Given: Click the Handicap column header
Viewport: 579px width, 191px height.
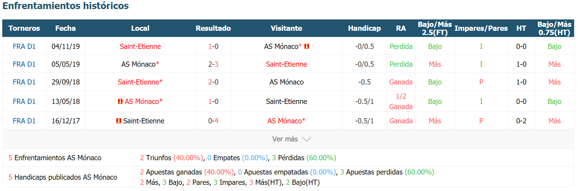Looking at the screenshot, I should pyautogui.click(x=364, y=28).
